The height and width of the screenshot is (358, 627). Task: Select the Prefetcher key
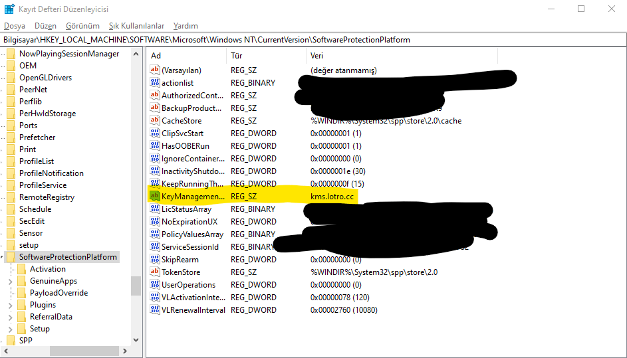(37, 137)
